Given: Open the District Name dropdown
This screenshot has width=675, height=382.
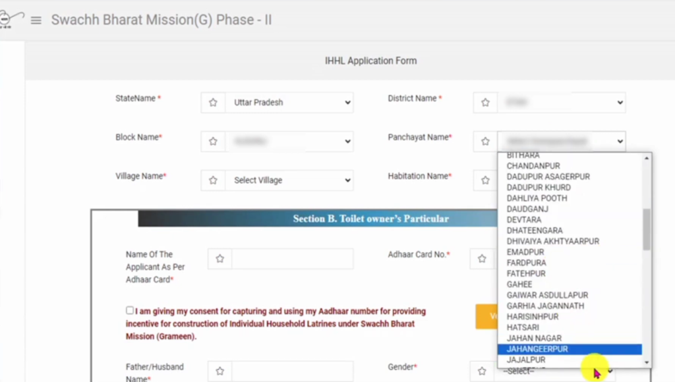Looking at the screenshot, I should click(562, 102).
